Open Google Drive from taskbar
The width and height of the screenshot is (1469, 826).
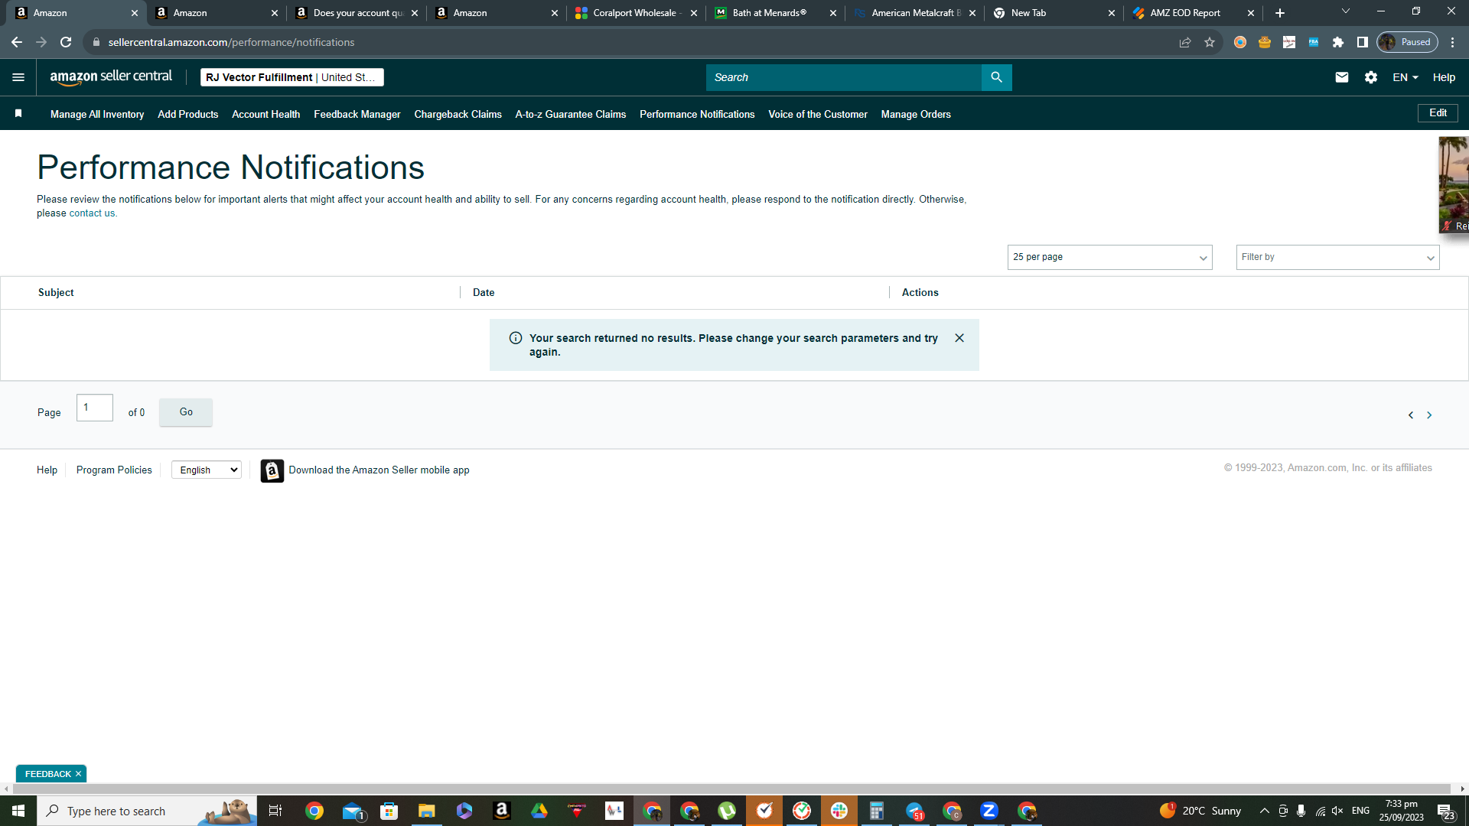click(539, 811)
